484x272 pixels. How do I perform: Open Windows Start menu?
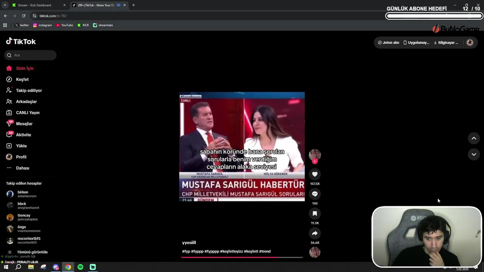coord(6,267)
